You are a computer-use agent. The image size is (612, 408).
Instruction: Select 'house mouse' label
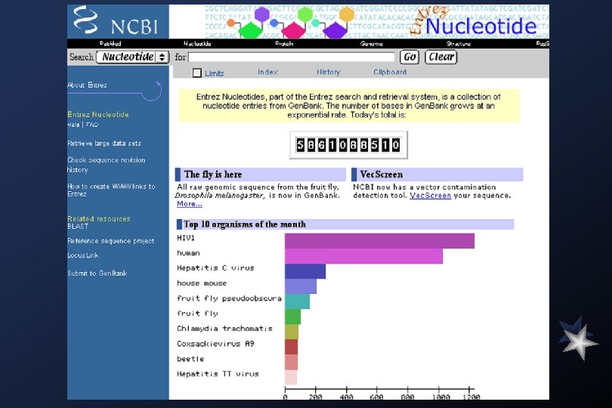(202, 283)
